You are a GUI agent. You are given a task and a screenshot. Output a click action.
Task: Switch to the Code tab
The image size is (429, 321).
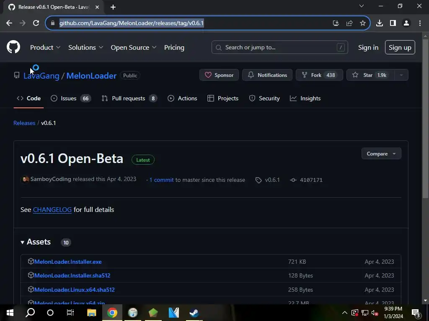[x=29, y=98]
